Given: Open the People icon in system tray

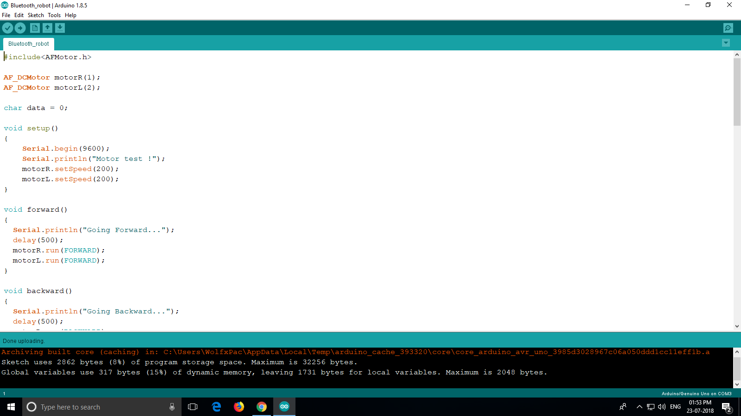Looking at the screenshot, I should pos(623,407).
